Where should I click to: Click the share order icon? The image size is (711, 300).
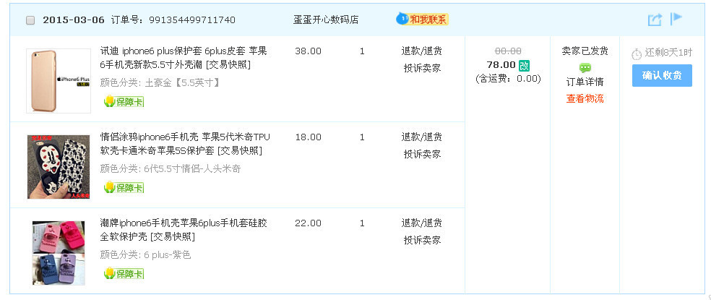655,20
